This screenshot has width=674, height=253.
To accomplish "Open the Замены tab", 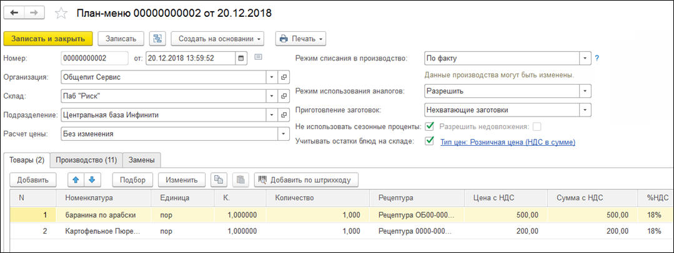I will point(141,160).
